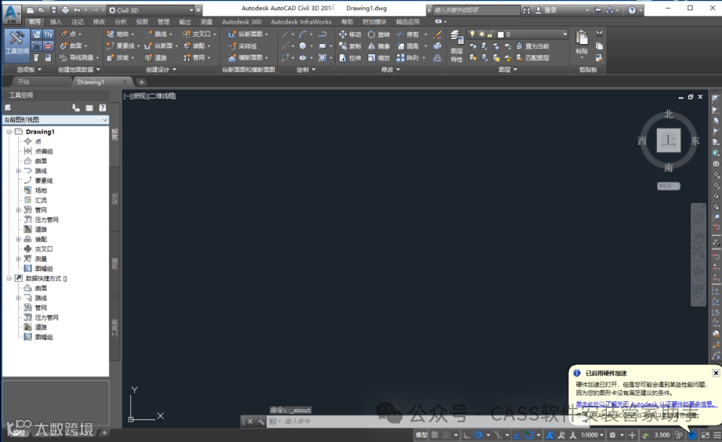The height and width of the screenshot is (442, 722).
Task: Open the Analyze (分析) ribbon tab
Action: click(x=120, y=21)
